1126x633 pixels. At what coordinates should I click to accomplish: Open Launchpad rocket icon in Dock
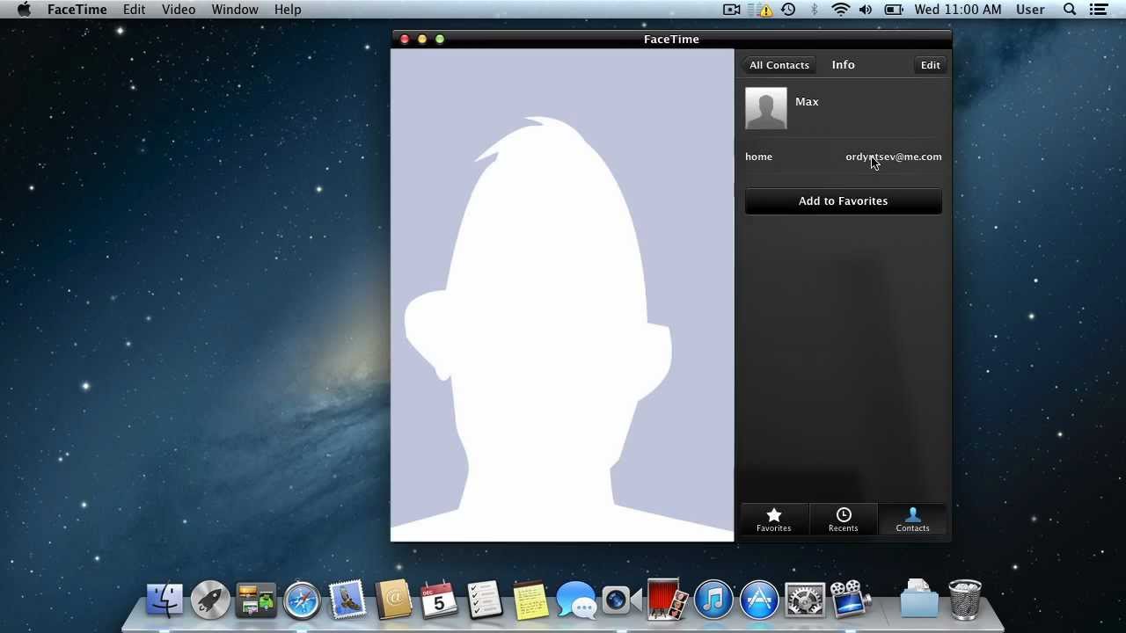click(x=210, y=600)
